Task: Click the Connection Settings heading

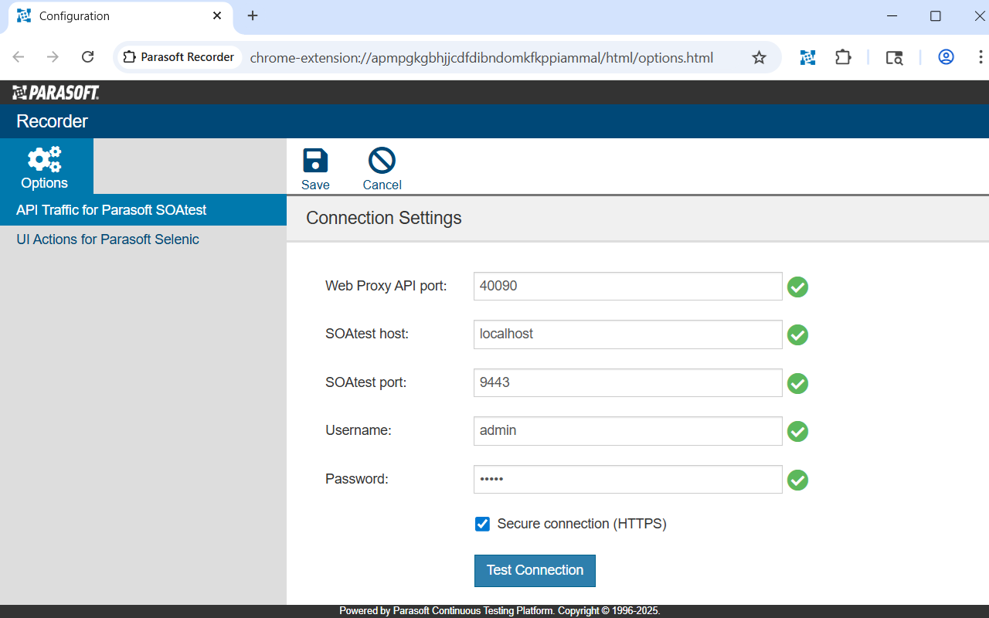Action: pyautogui.click(x=384, y=218)
